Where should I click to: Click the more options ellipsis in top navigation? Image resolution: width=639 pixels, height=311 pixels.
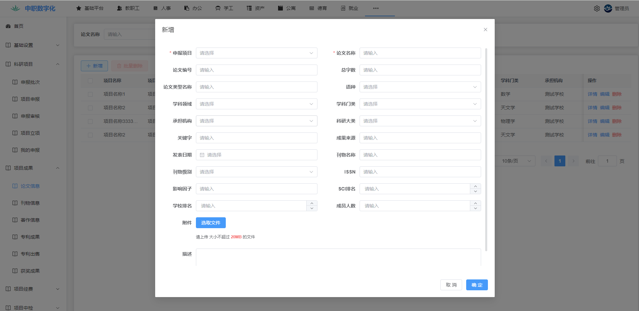coord(376,8)
